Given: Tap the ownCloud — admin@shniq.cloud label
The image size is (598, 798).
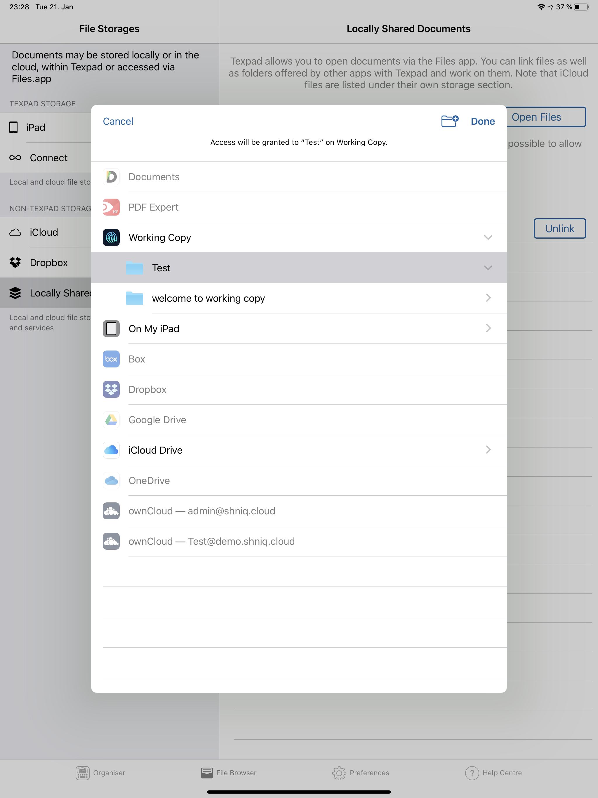Looking at the screenshot, I should [x=202, y=511].
